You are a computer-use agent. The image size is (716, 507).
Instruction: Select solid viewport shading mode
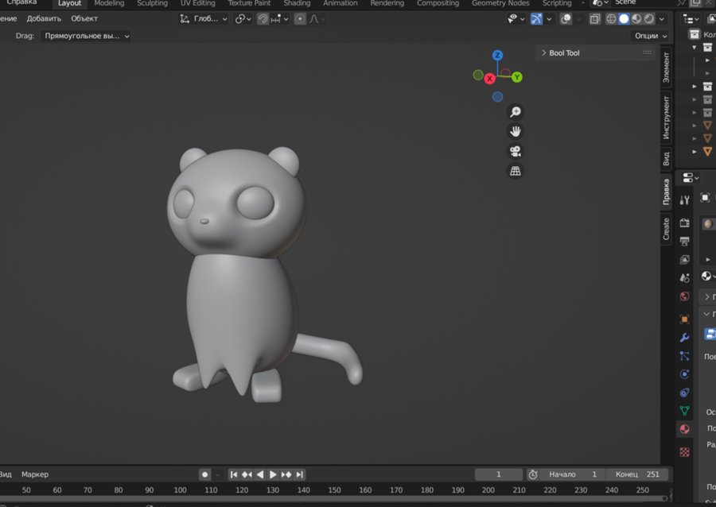point(624,18)
